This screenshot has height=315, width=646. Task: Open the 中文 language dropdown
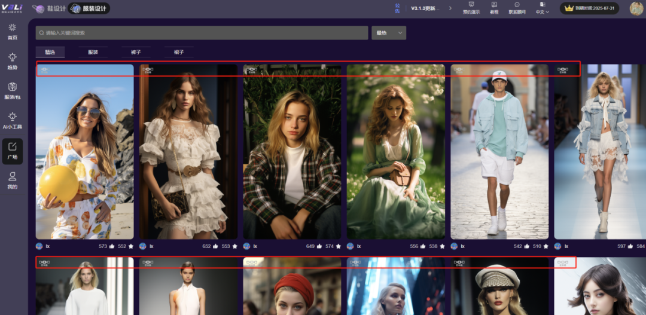(542, 8)
